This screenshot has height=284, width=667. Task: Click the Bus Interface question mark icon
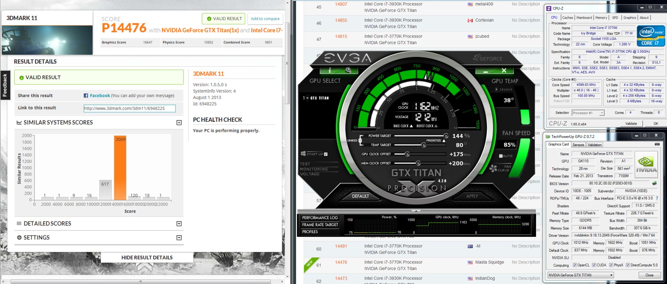(x=657, y=198)
